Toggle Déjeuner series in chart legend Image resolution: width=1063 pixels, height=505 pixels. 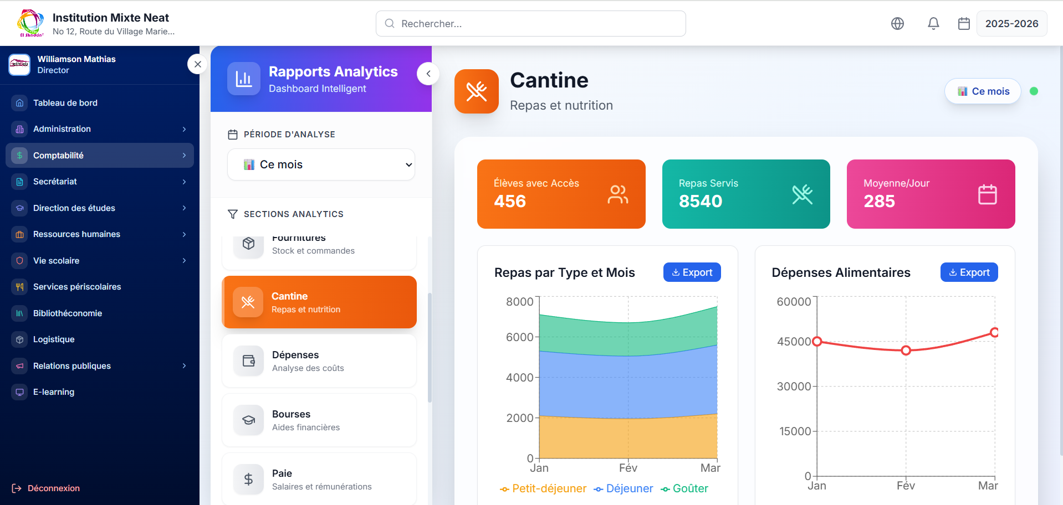tap(624, 488)
